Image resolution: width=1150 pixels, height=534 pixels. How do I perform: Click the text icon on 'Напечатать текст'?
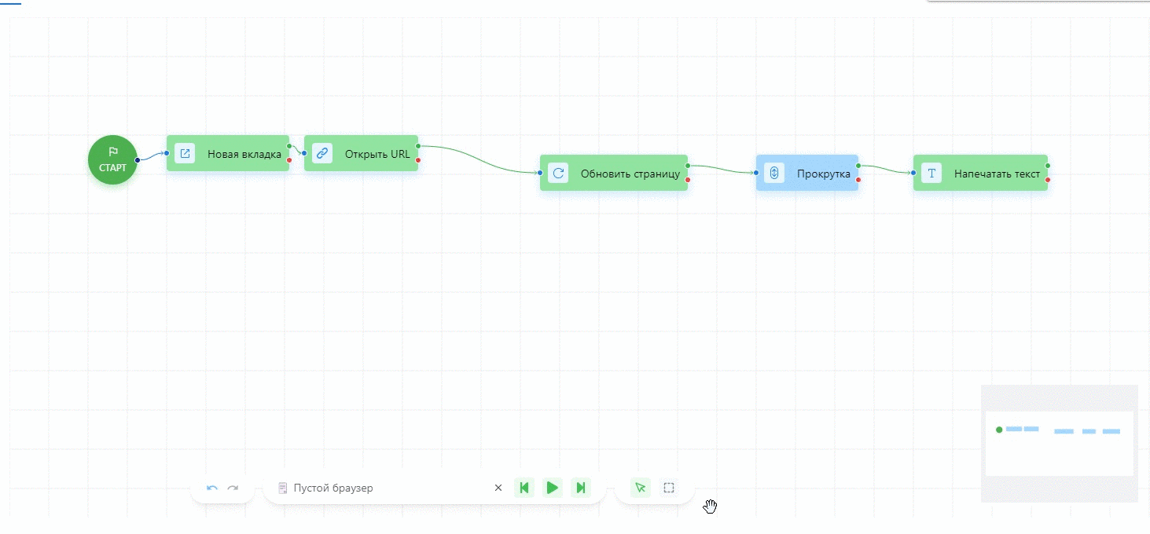click(931, 174)
